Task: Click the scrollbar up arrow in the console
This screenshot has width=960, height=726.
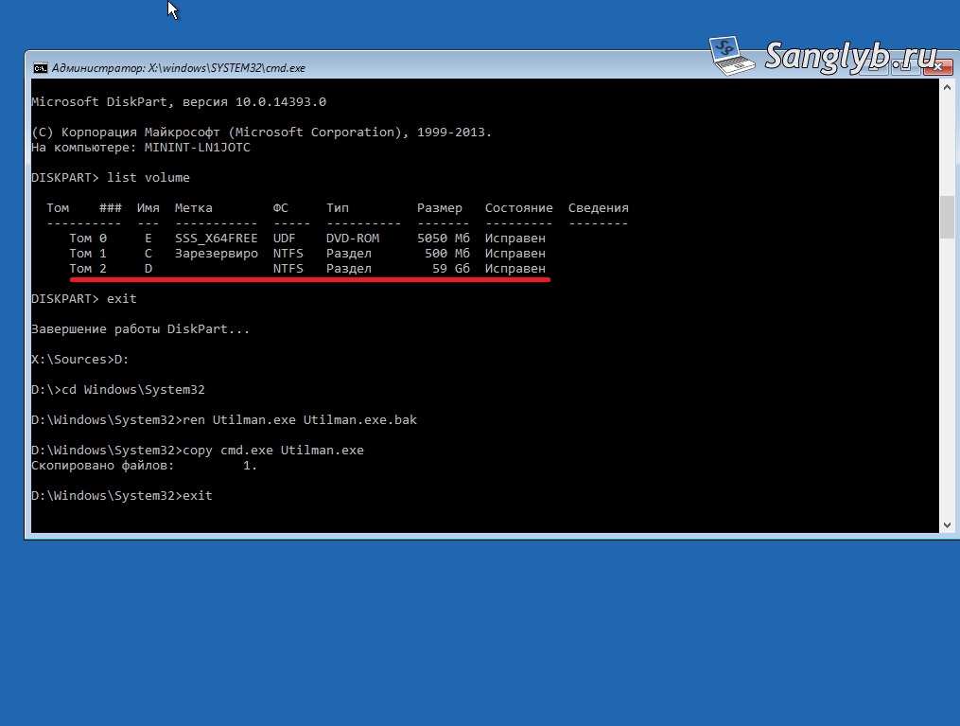Action: pos(947,87)
